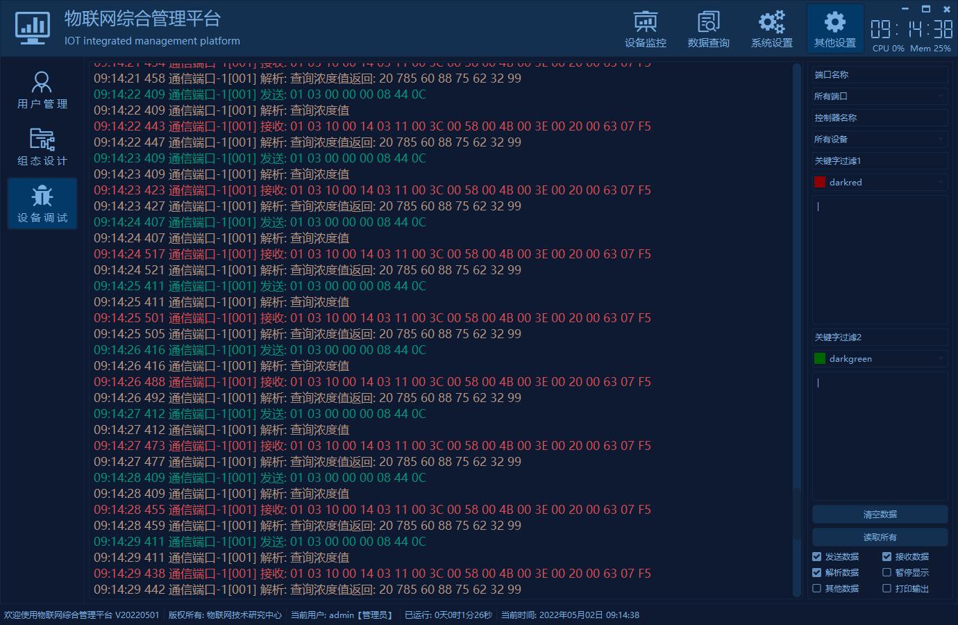Click the darkred color swatch

click(x=820, y=183)
